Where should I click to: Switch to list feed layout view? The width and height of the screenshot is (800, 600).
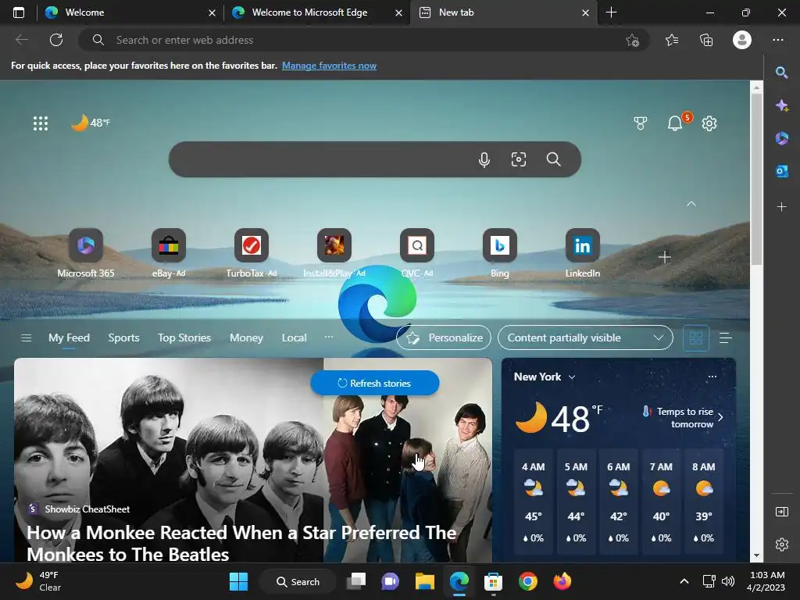click(x=725, y=337)
